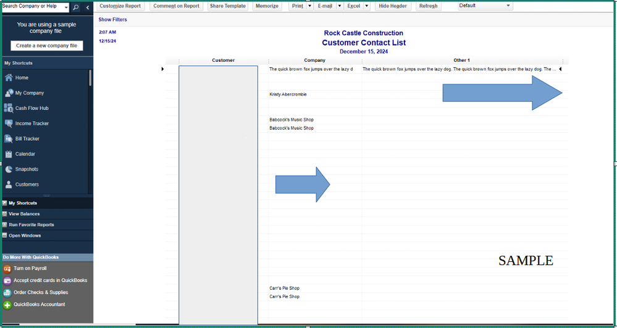This screenshot has width=617, height=328.
Task: Click the Other 1 column header
Action: pos(462,61)
